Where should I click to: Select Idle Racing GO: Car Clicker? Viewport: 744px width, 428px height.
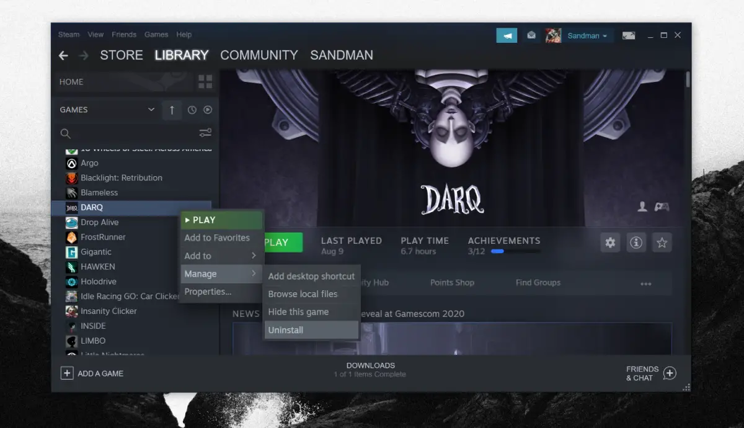[131, 296]
